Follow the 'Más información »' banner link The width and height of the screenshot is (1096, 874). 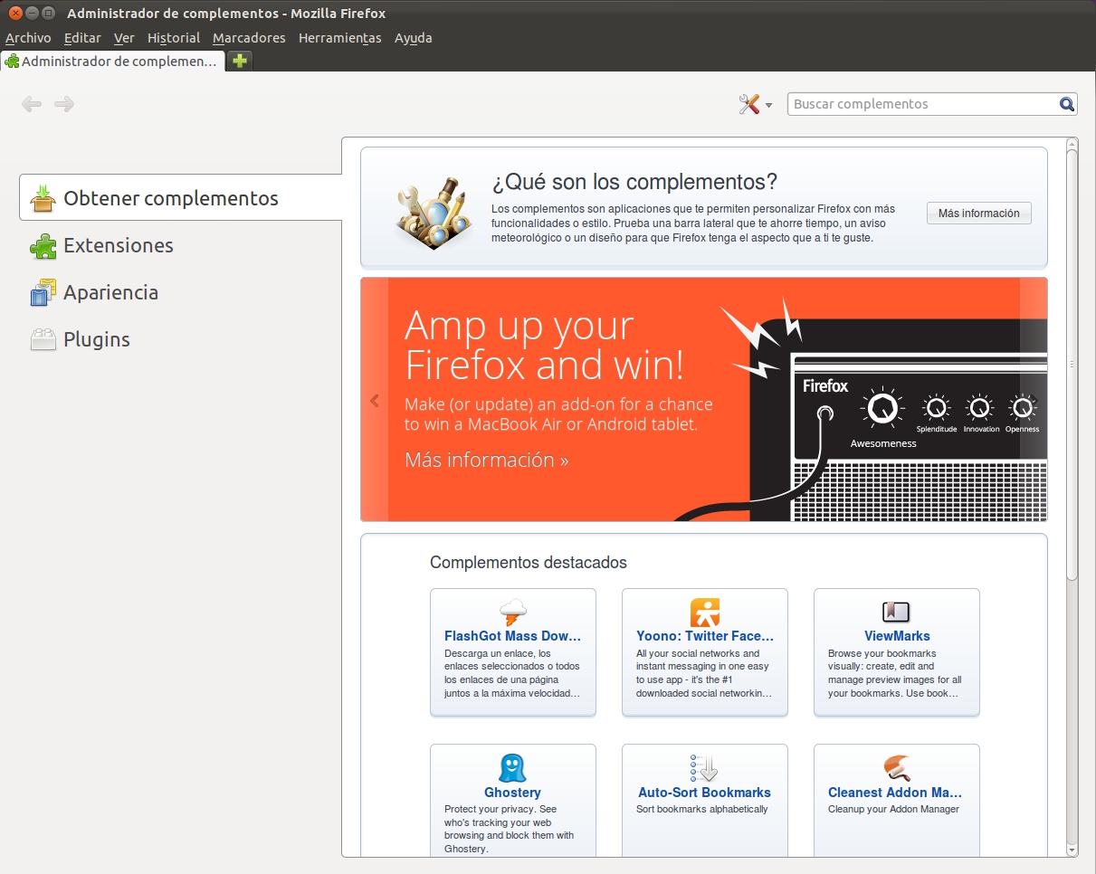coord(487,460)
